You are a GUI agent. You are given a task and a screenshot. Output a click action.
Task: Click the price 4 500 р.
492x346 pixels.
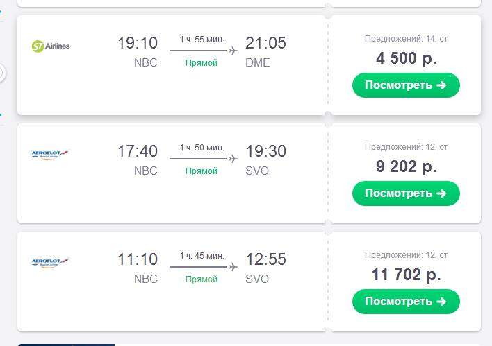pyautogui.click(x=406, y=58)
